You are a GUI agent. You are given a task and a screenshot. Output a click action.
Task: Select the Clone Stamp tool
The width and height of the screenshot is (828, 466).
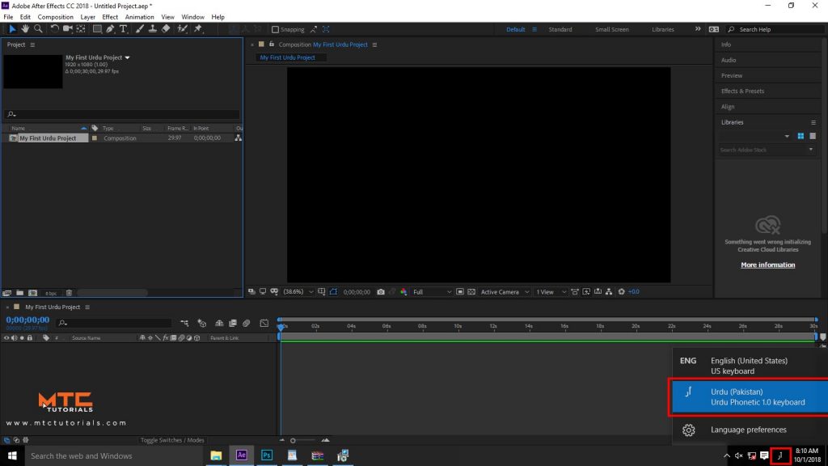pos(153,29)
